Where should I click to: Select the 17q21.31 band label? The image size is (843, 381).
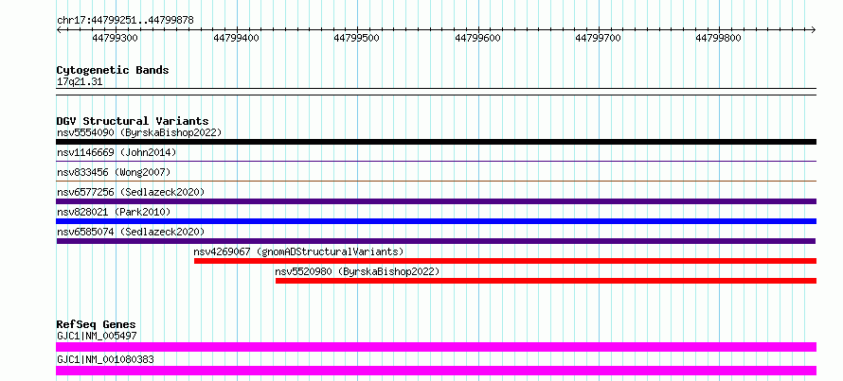click(x=80, y=82)
